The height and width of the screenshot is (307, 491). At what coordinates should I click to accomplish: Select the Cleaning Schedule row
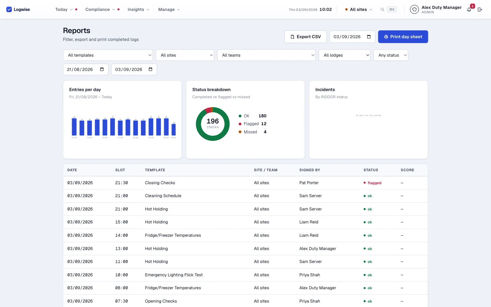click(x=245, y=196)
